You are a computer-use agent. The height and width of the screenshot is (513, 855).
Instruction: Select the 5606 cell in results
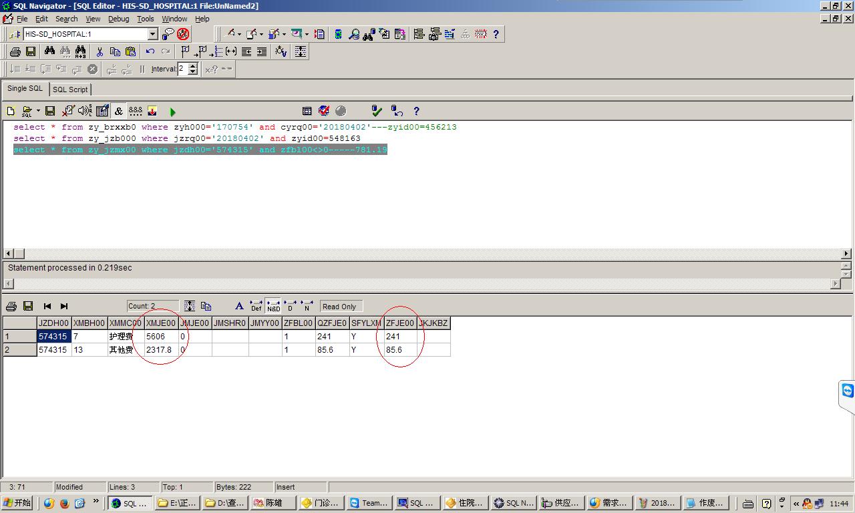pos(161,337)
